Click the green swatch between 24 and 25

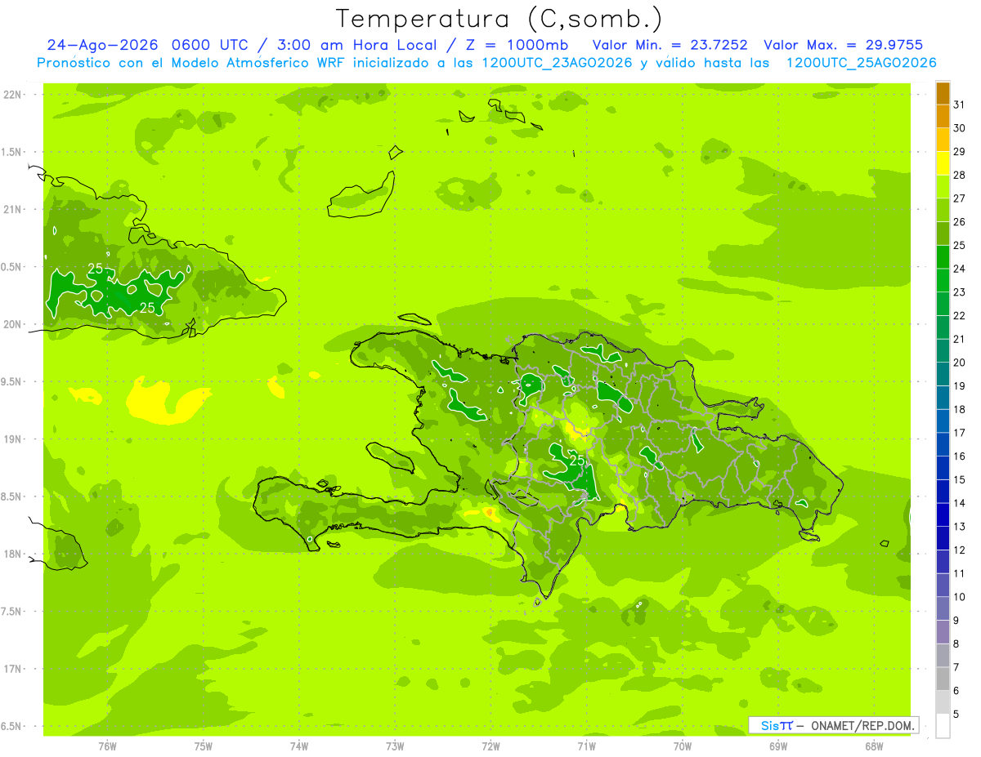pyautogui.click(x=943, y=257)
